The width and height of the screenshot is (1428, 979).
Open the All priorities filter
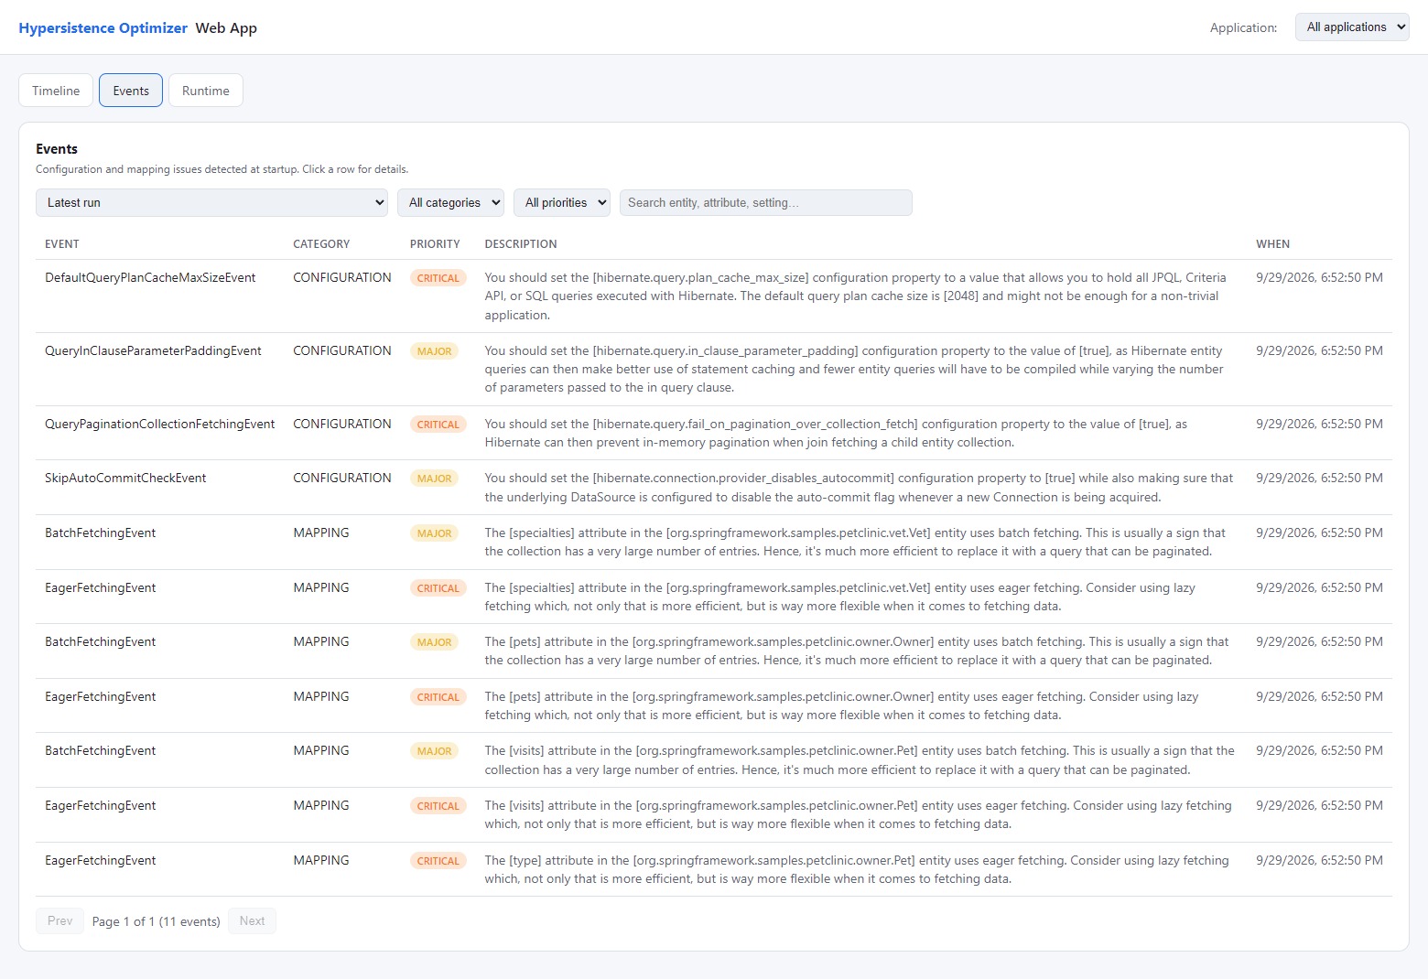562,203
